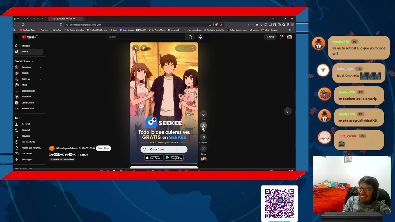Like the Short with the heart
The width and height of the screenshot is (395, 222).
[x=203, y=114]
